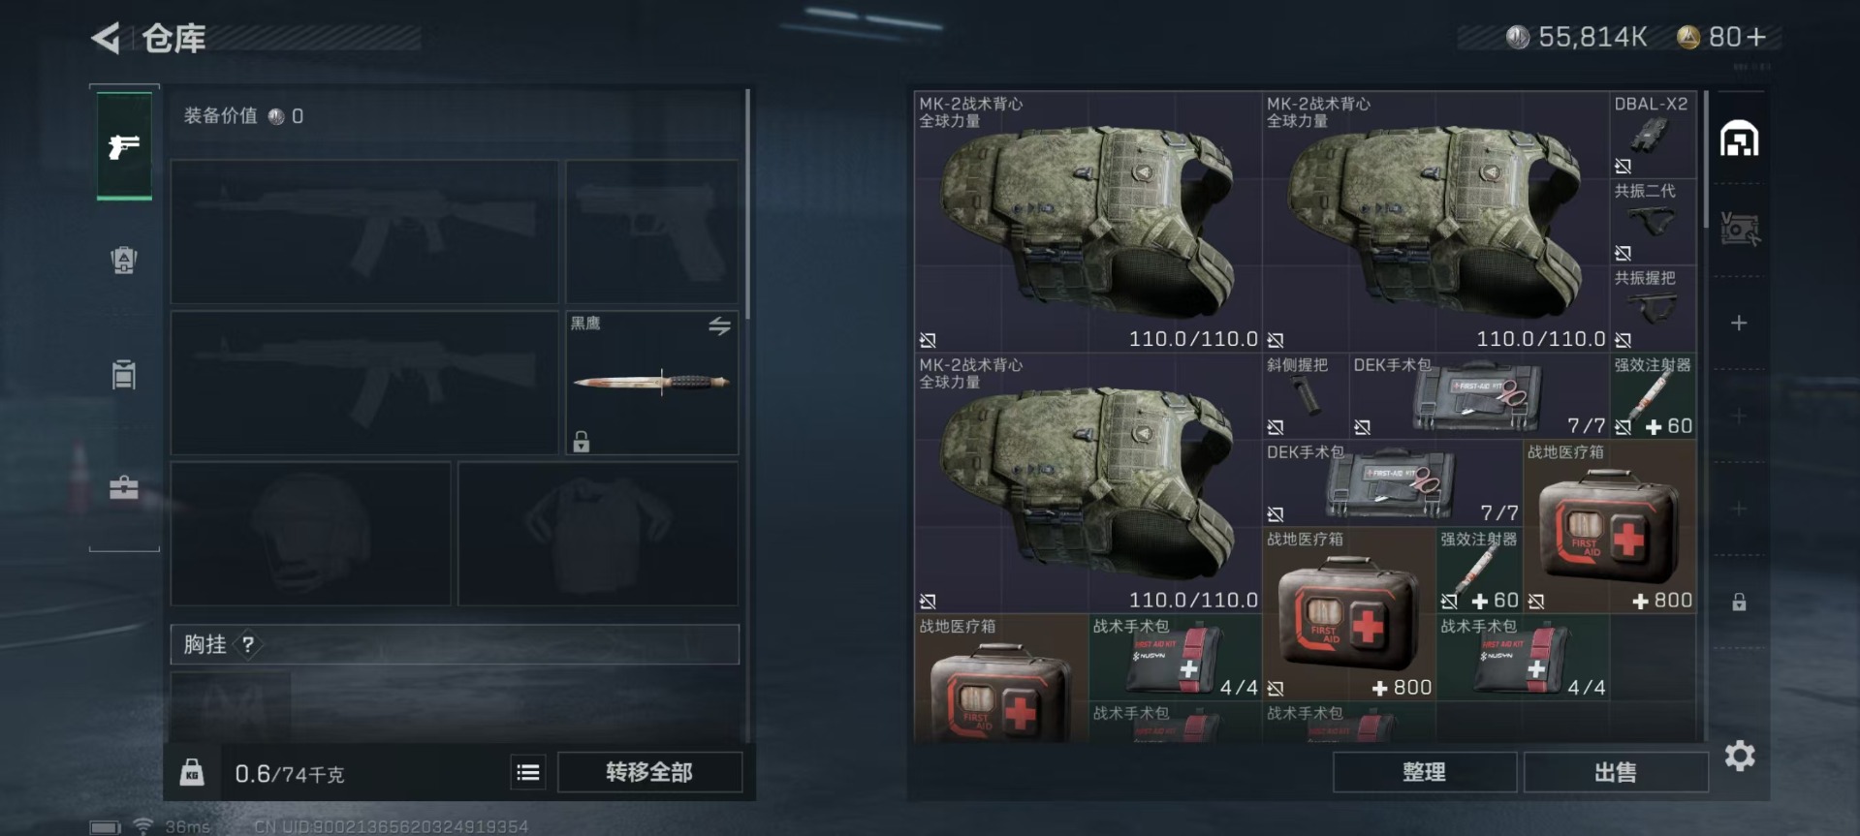Select the 黑鹰 knife slot
This screenshot has width=1860, height=836.
(x=651, y=383)
